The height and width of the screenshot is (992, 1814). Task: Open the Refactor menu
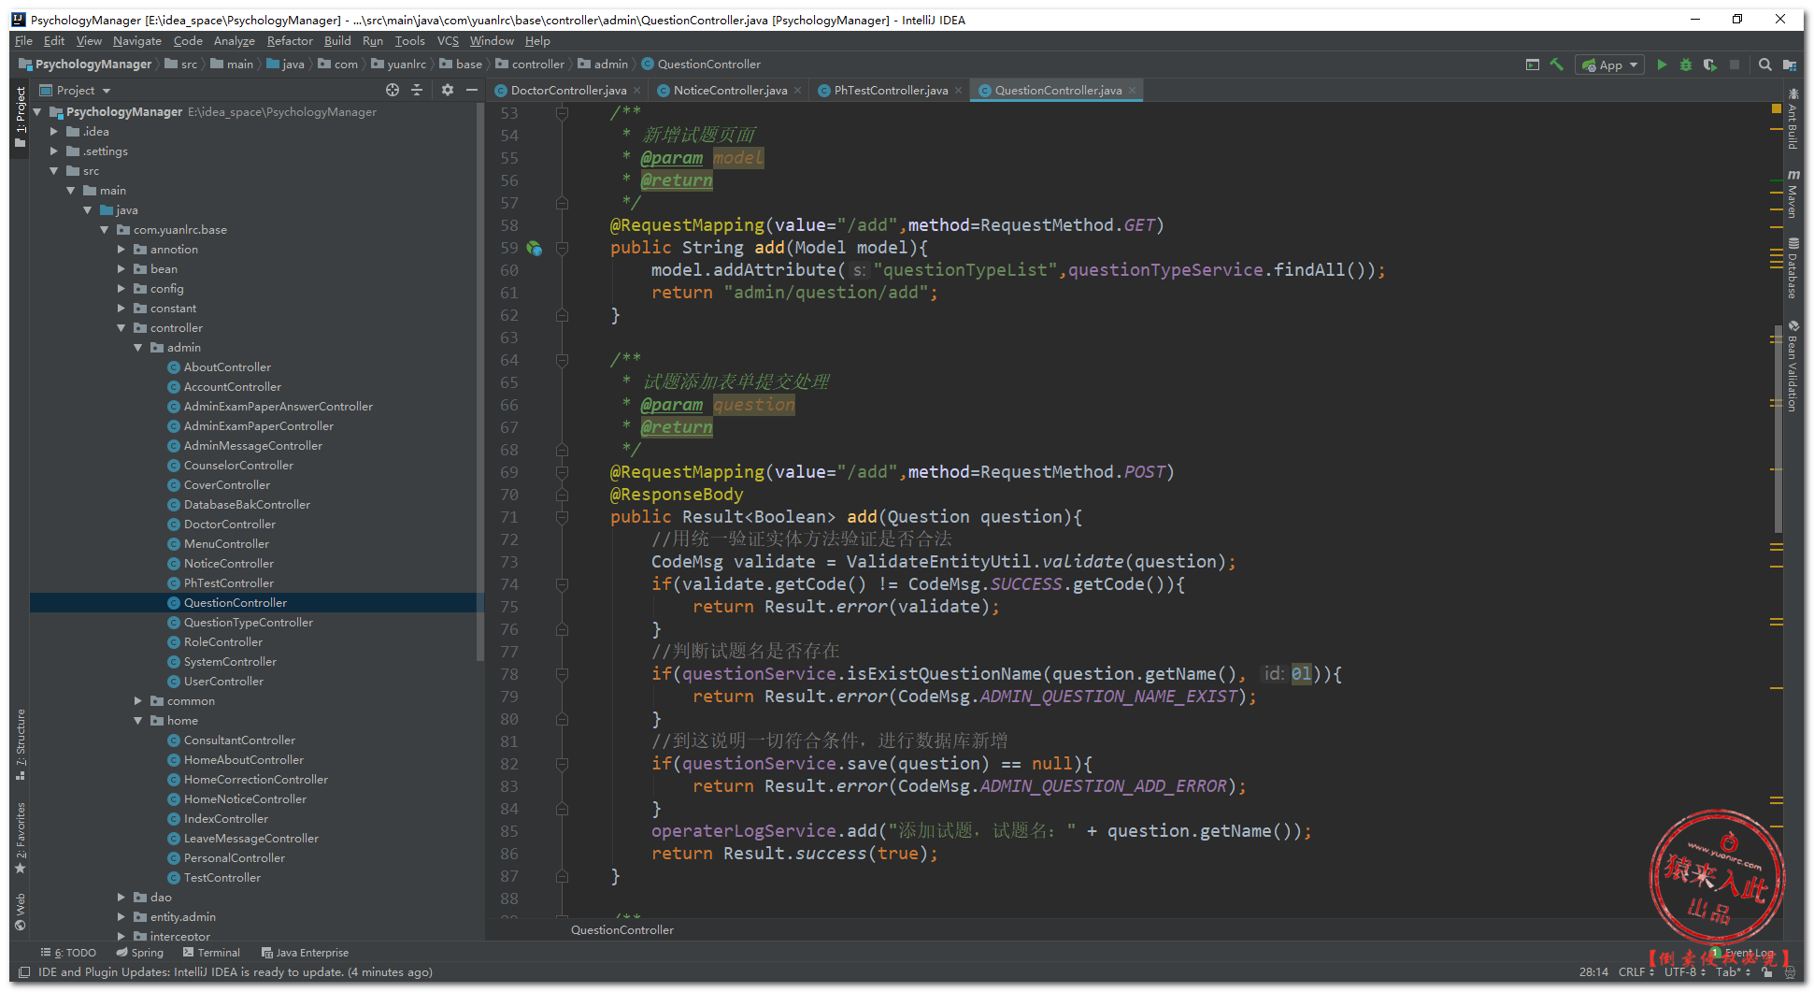click(289, 41)
